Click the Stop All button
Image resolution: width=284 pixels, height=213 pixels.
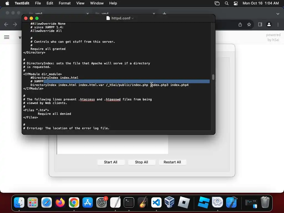(141, 162)
